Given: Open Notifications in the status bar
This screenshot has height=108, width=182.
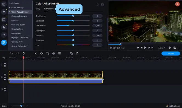Looking at the screenshot, I should pyautogui.click(x=173, y=106).
